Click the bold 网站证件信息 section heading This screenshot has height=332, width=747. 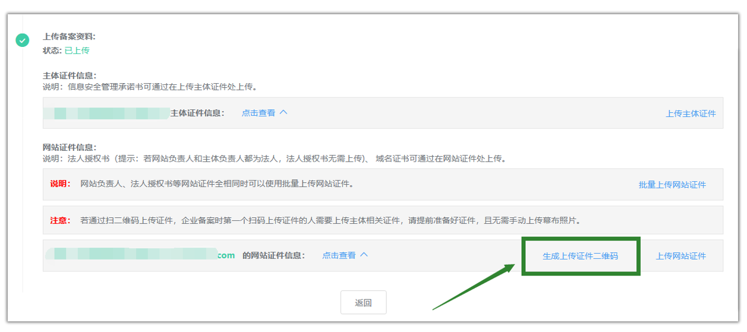(x=70, y=147)
